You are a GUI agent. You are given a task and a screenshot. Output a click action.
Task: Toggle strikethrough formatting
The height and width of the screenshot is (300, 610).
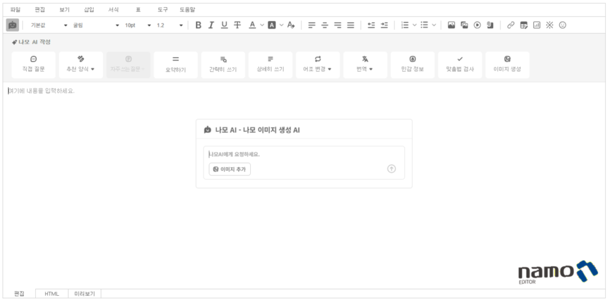237,25
